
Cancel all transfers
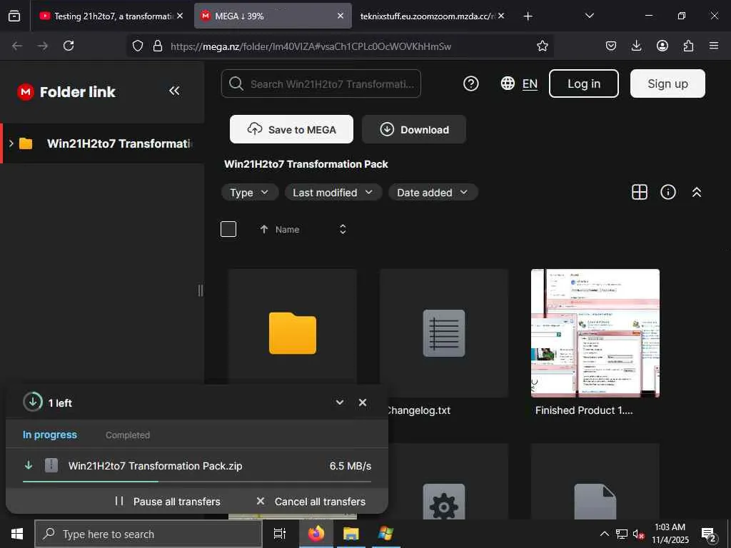pos(311,502)
